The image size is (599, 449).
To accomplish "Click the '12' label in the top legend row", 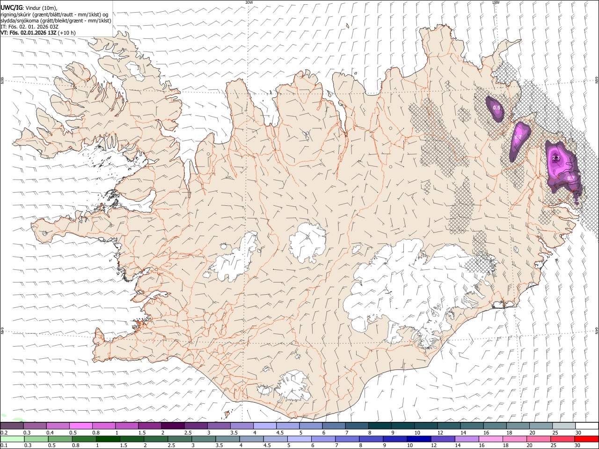I will [x=440, y=433].
